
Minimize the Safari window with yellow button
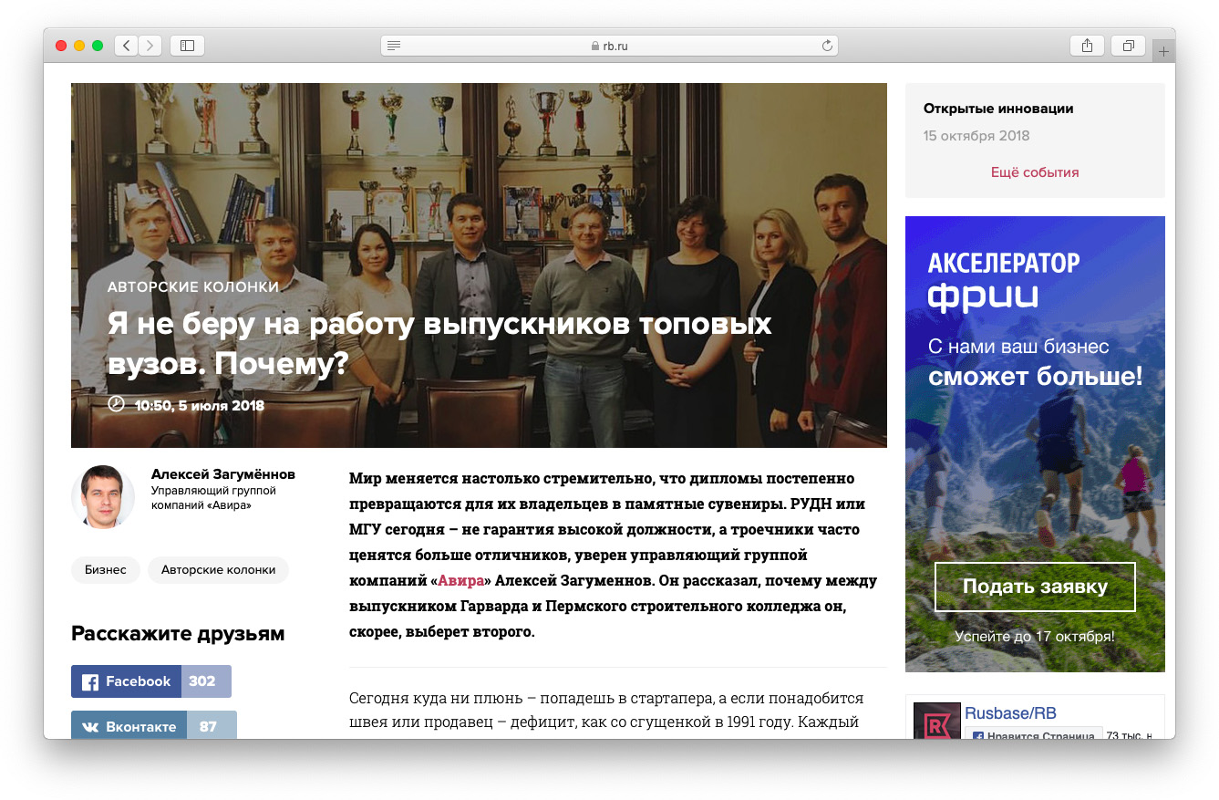tap(79, 46)
